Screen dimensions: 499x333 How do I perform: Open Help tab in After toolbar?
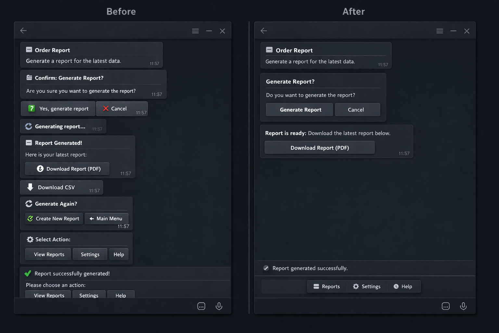403,286
